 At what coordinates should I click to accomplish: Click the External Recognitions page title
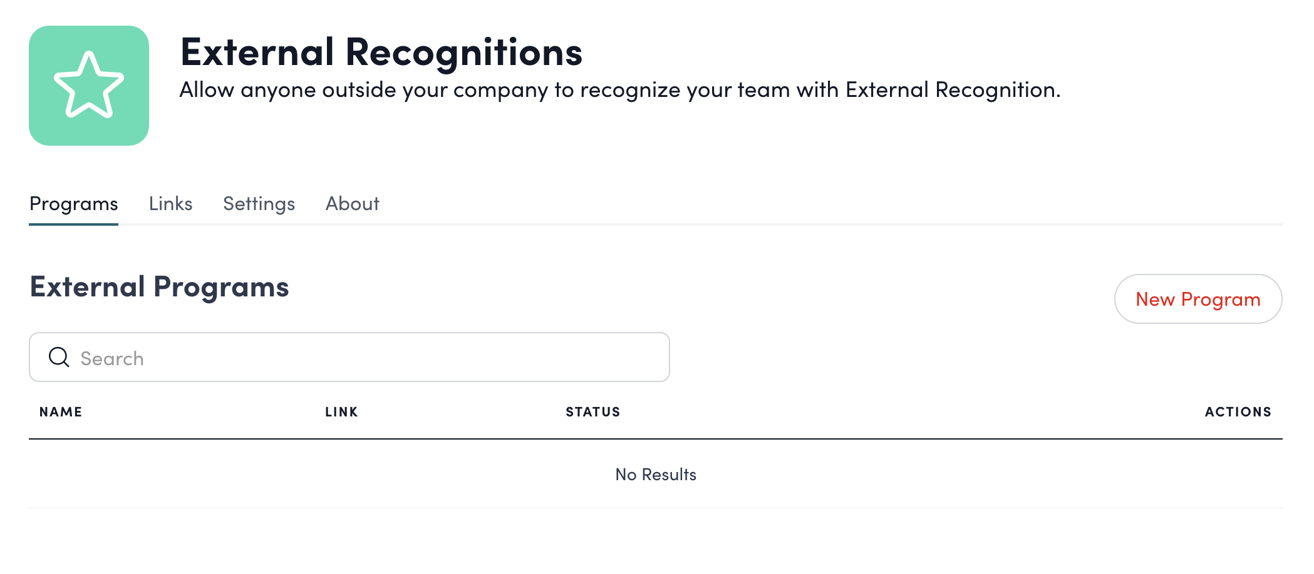[x=381, y=52]
